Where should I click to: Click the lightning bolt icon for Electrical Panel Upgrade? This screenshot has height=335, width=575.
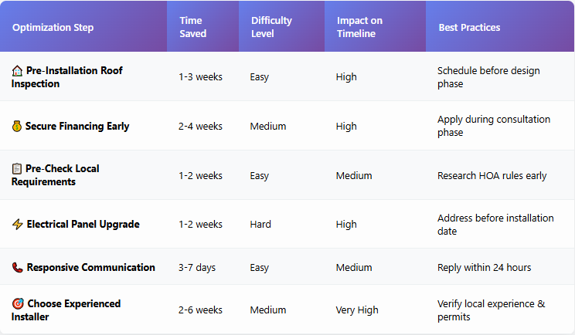tap(17, 224)
